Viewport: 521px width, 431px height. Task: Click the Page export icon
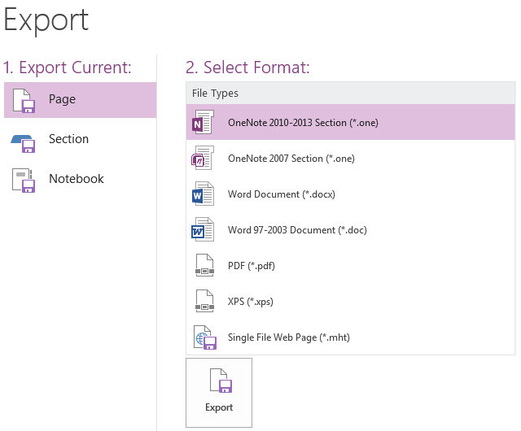click(x=24, y=101)
